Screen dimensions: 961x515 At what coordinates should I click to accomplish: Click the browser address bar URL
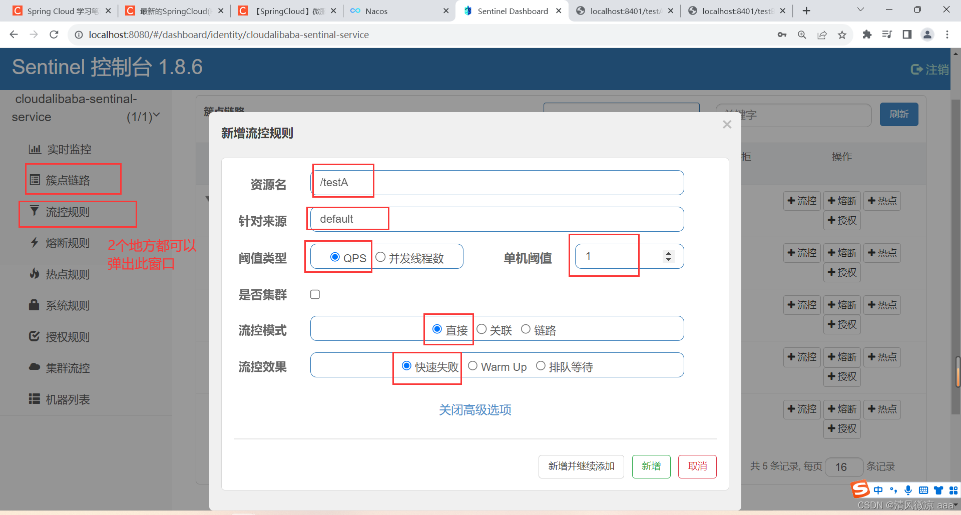(x=229, y=35)
